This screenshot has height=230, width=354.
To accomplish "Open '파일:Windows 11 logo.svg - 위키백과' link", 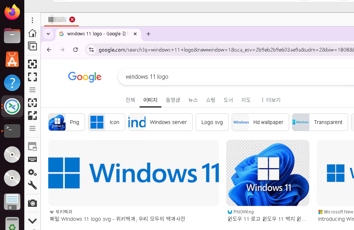I will click(x=118, y=219).
